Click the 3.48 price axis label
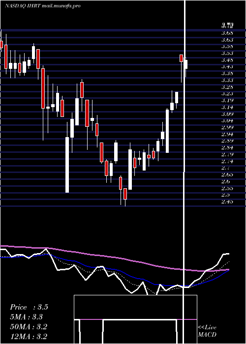246x344 pixels. 227,60
